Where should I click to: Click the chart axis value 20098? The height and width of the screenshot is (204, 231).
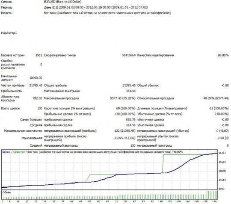pos(222,171)
